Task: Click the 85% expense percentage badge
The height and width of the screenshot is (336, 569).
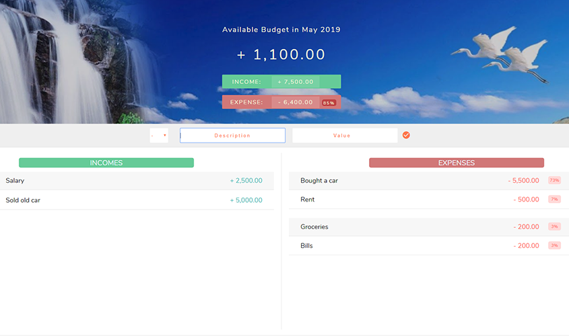Action: 329,103
